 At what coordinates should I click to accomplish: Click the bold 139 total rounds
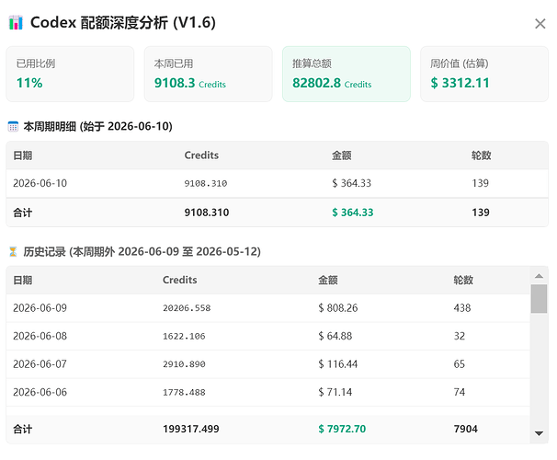point(481,213)
